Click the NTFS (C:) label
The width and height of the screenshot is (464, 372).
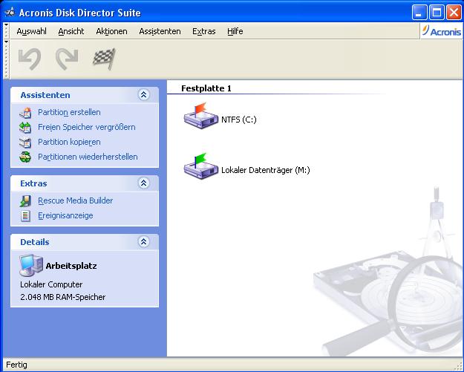pos(239,120)
